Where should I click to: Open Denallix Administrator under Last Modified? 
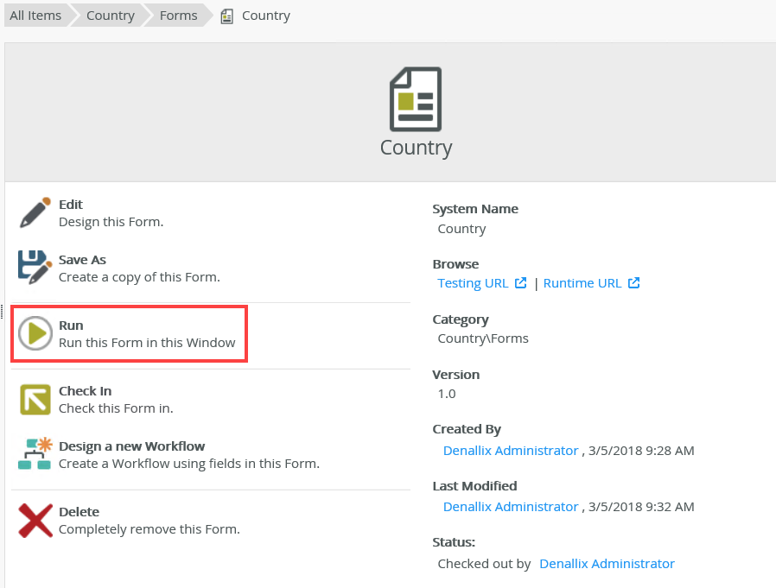pos(511,506)
